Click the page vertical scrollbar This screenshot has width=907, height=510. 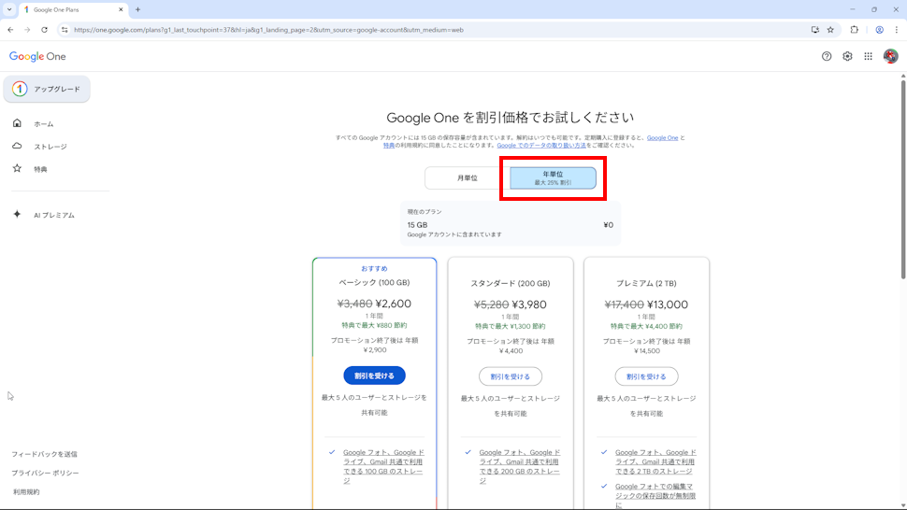[903, 179]
